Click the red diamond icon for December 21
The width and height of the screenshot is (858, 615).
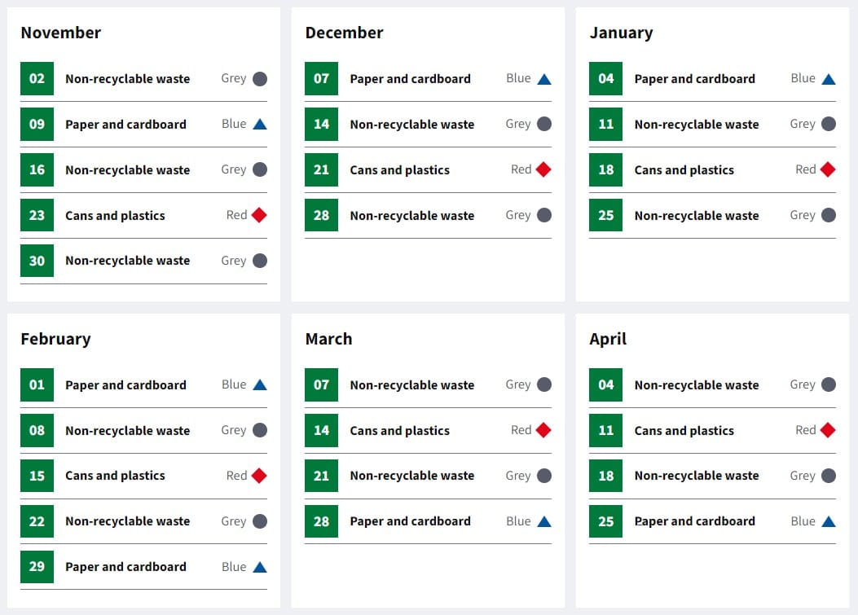click(544, 169)
